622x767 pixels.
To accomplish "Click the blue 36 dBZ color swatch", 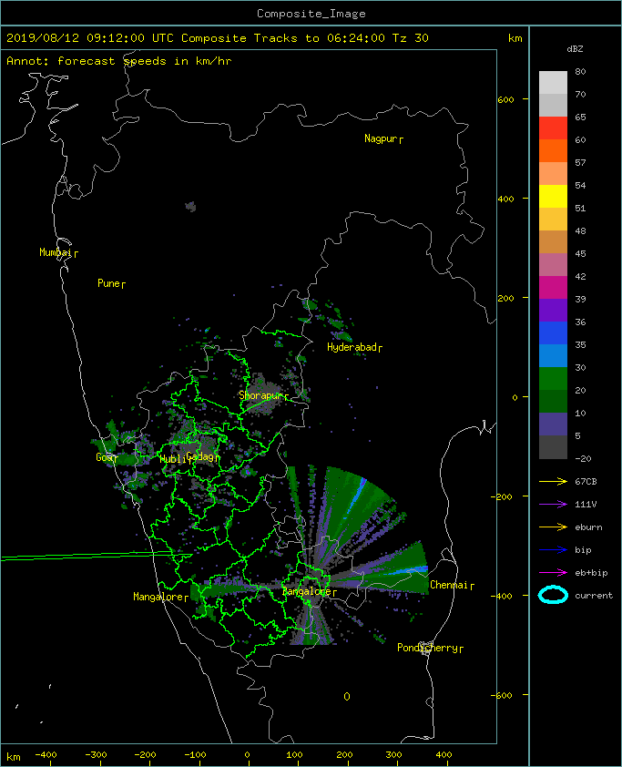I will coord(553,332).
